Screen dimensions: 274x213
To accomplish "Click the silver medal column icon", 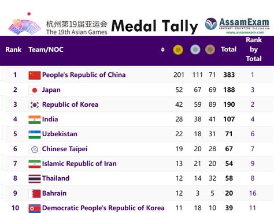I will [195, 50].
